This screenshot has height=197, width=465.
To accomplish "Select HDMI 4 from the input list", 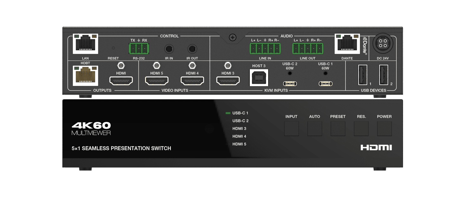I will coord(239,136).
